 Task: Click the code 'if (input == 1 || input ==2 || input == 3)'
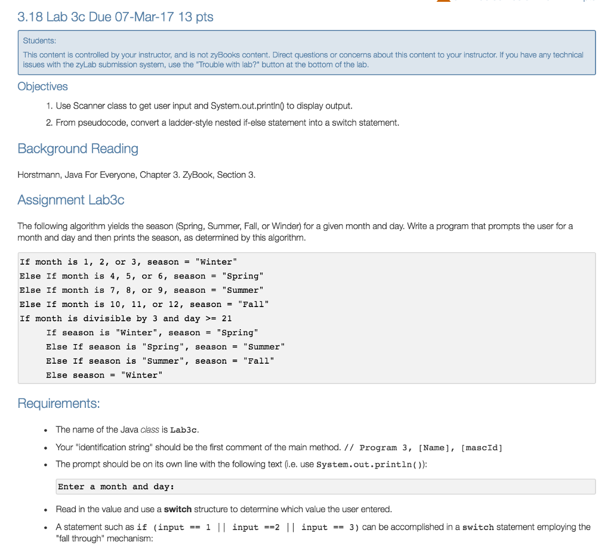(x=248, y=528)
